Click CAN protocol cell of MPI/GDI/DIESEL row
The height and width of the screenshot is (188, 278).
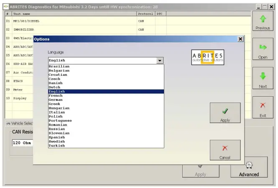[x=146, y=21]
